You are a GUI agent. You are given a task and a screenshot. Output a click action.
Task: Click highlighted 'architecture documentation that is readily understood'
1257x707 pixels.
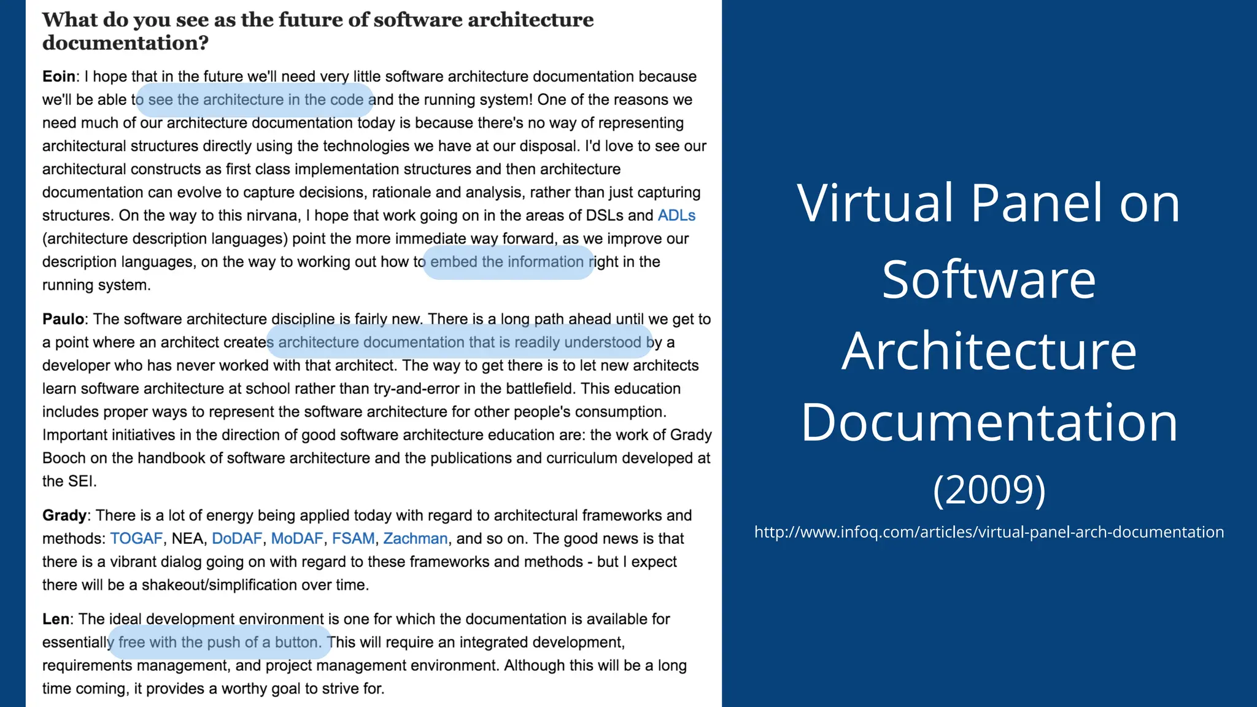pos(460,342)
